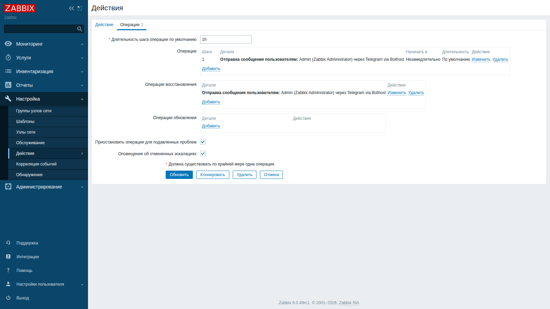Expand the Услуги menu chevron

coord(82,58)
